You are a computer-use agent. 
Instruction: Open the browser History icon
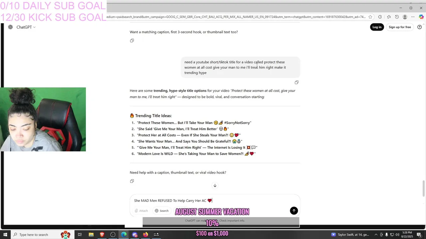click(x=397, y=17)
